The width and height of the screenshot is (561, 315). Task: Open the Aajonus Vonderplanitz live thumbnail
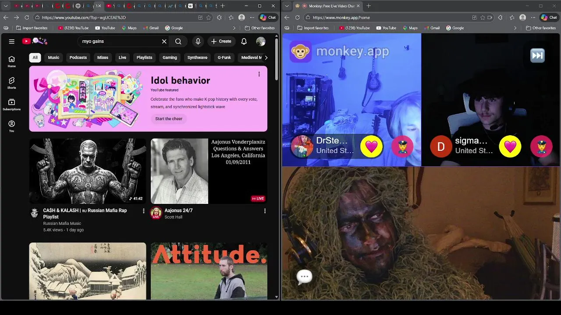tap(209, 171)
